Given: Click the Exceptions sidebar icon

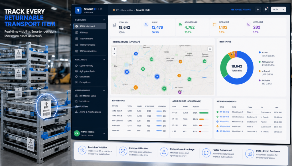Looking at the screenshot, I should (x=76, y=82).
